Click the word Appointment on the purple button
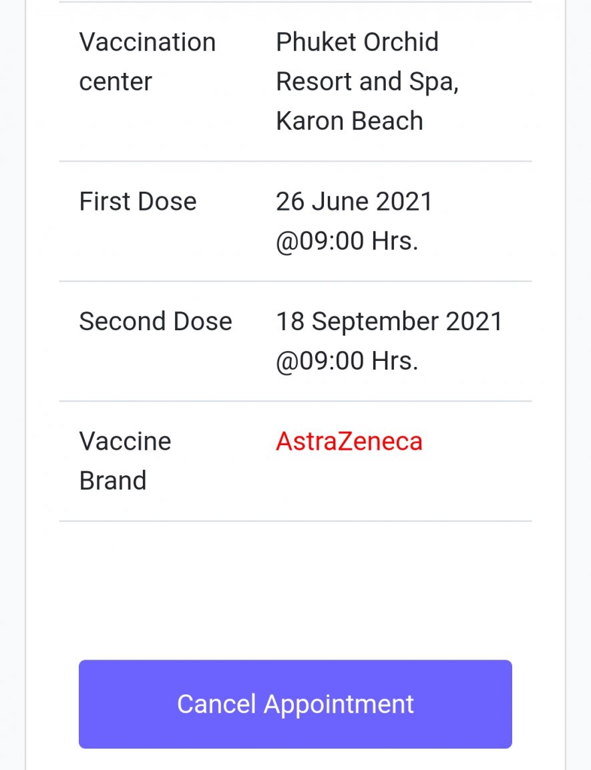 tap(339, 704)
